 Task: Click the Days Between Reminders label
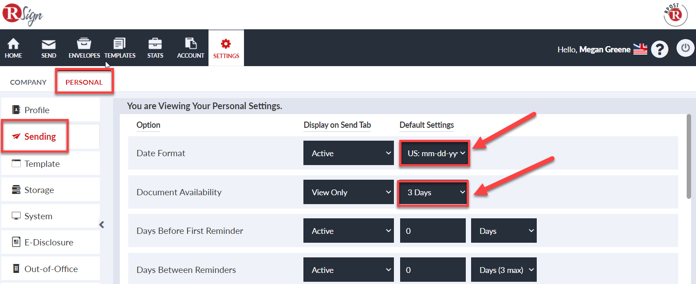tap(186, 270)
